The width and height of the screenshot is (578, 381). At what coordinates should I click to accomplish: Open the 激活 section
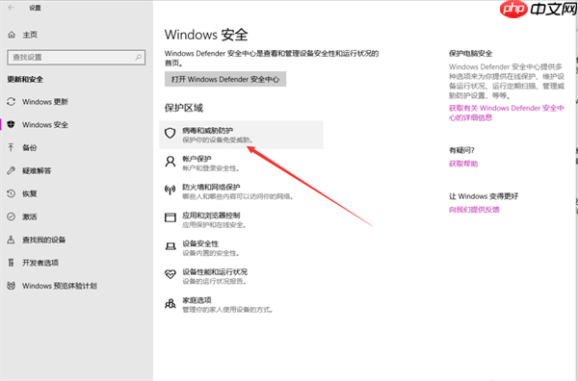(30, 216)
